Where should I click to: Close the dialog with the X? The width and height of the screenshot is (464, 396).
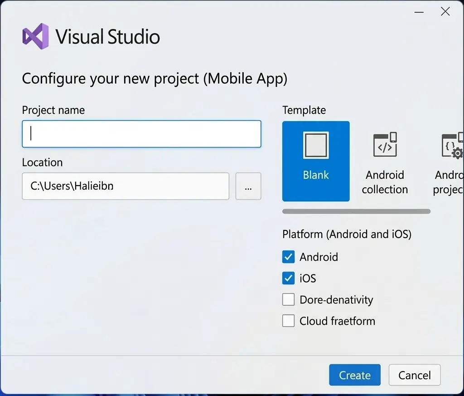445,12
